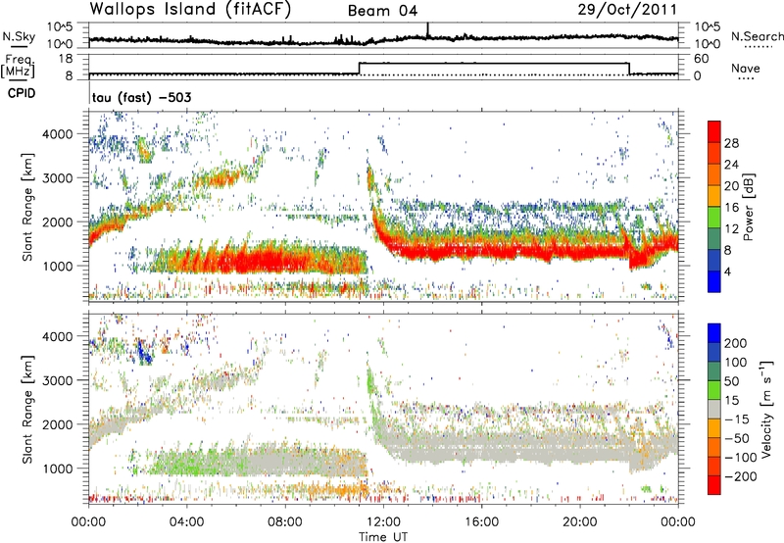Click the '3000' tick of the power panel
Viewport: 784px width, 543px height.
[57, 178]
